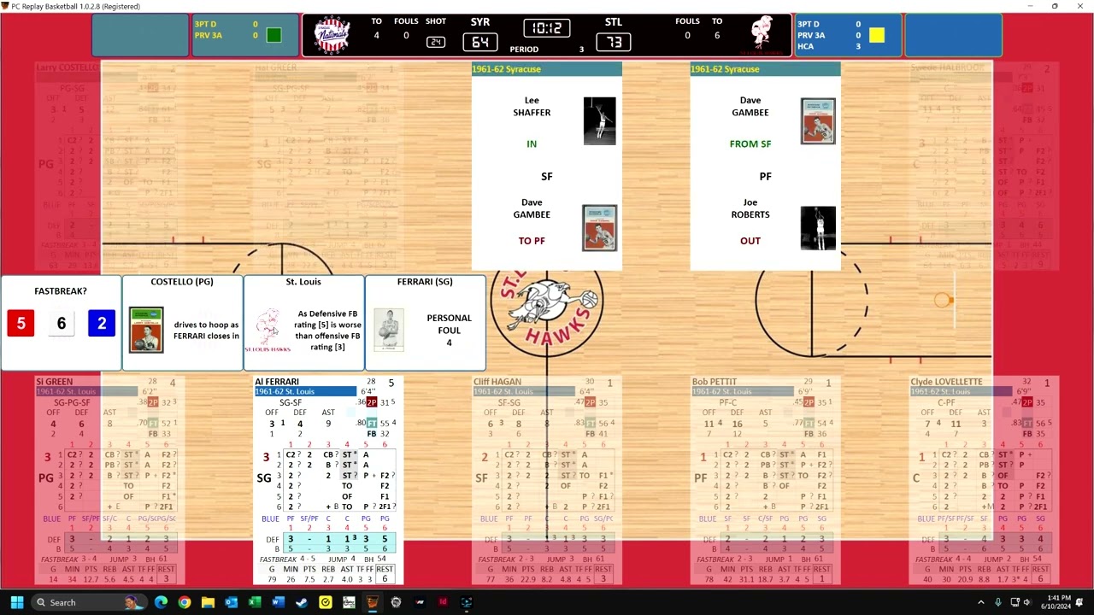
Task: Click Dave Gambee's card beside FROM SF
Action: (x=818, y=121)
